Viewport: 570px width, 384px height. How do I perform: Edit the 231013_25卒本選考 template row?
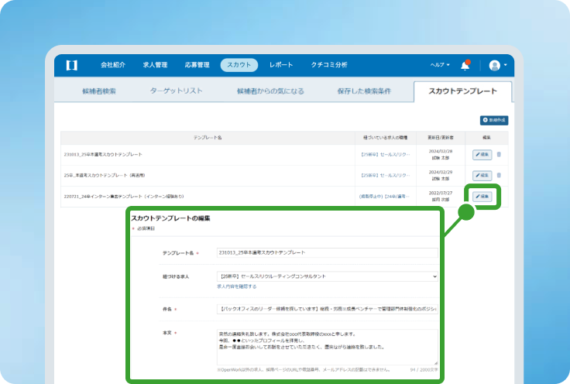click(x=482, y=155)
